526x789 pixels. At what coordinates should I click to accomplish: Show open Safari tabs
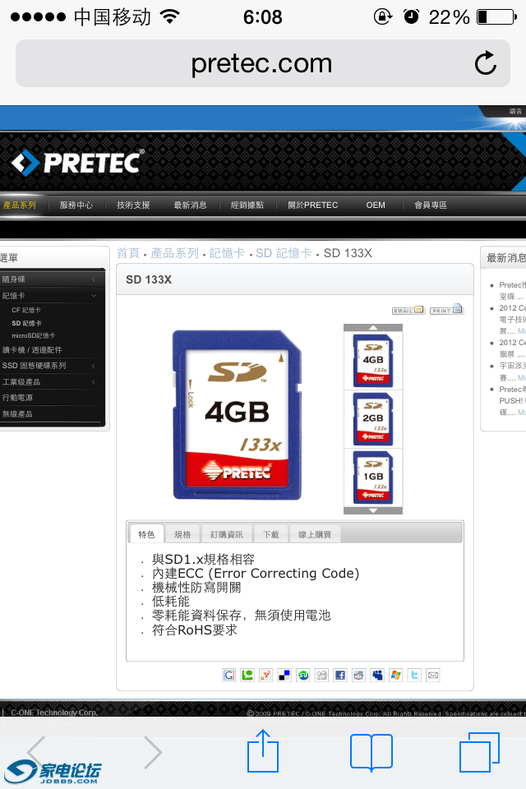coord(479,752)
